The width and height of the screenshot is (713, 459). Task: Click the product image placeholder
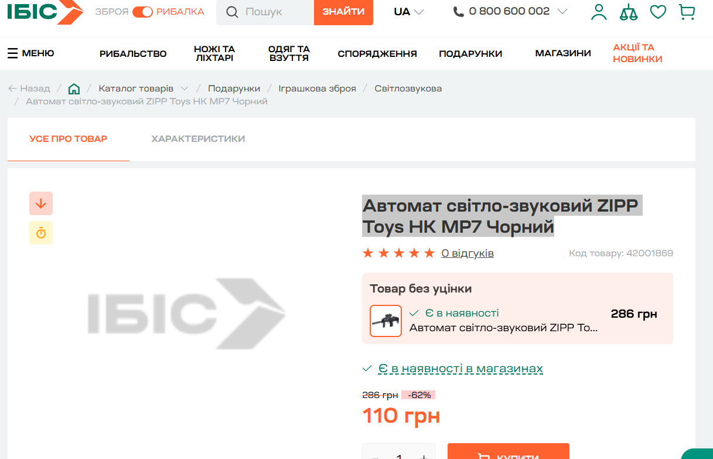(x=186, y=314)
